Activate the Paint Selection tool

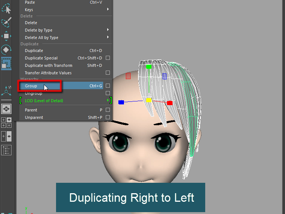click(6, 23)
